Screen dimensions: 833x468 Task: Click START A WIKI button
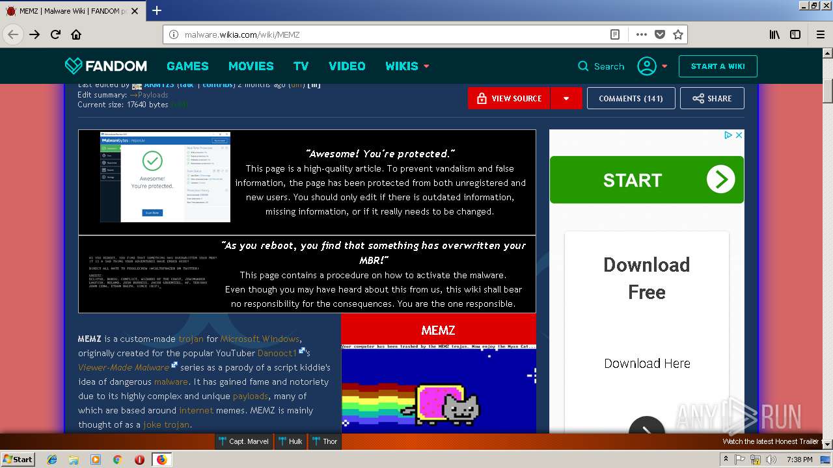(x=718, y=66)
